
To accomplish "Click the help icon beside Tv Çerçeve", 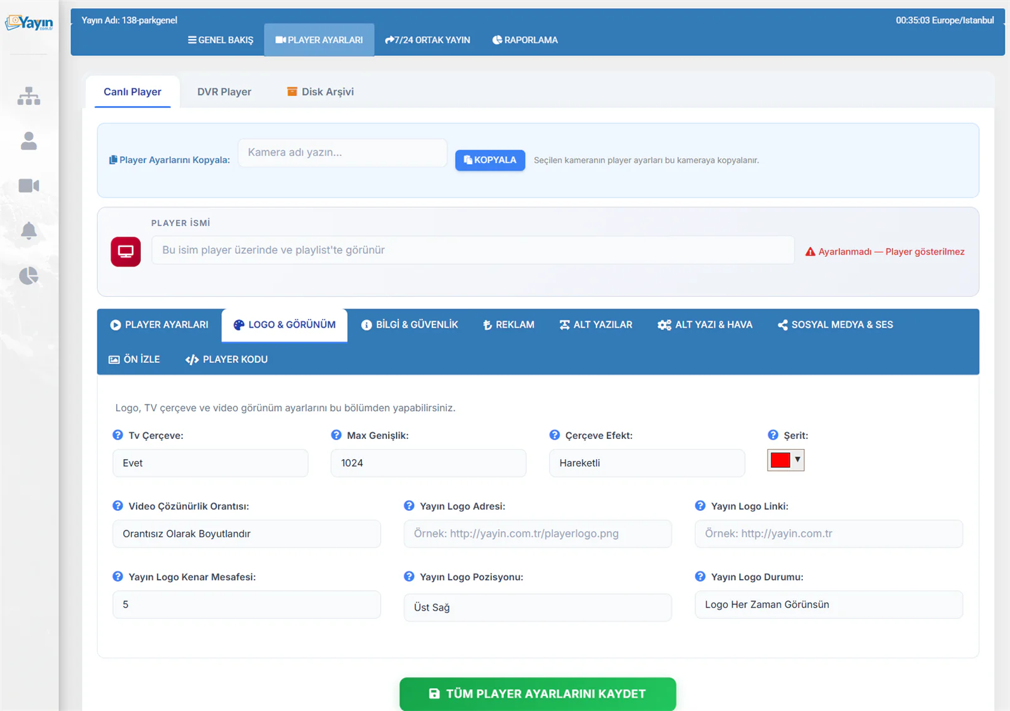I will click(117, 435).
